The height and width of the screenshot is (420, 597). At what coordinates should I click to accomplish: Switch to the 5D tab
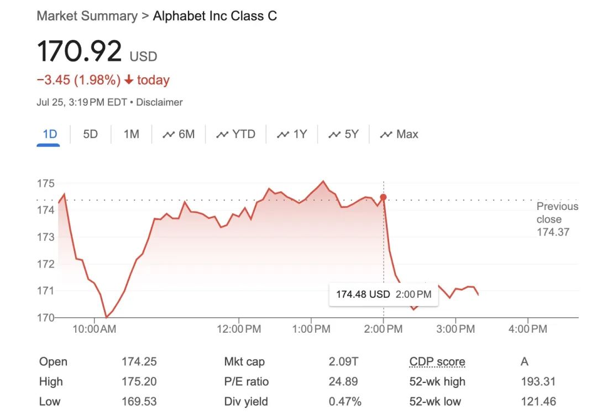90,134
